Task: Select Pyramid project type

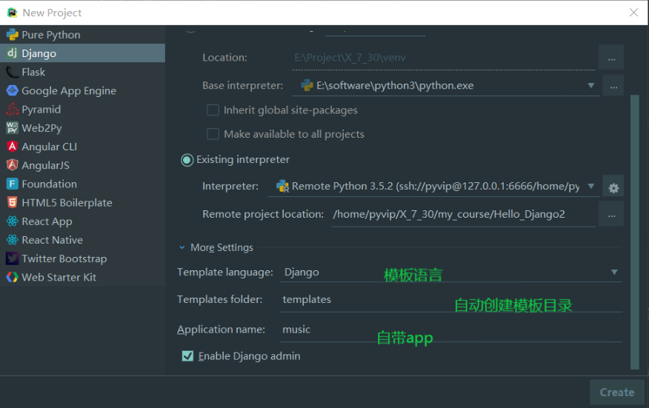Action: pyautogui.click(x=83, y=110)
